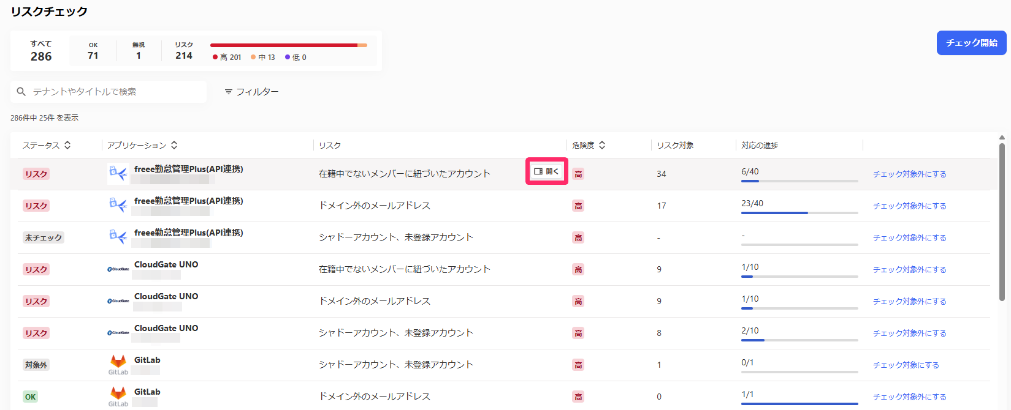Click チェック対象にする link for GitLab 対象外 row

click(x=906, y=365)
